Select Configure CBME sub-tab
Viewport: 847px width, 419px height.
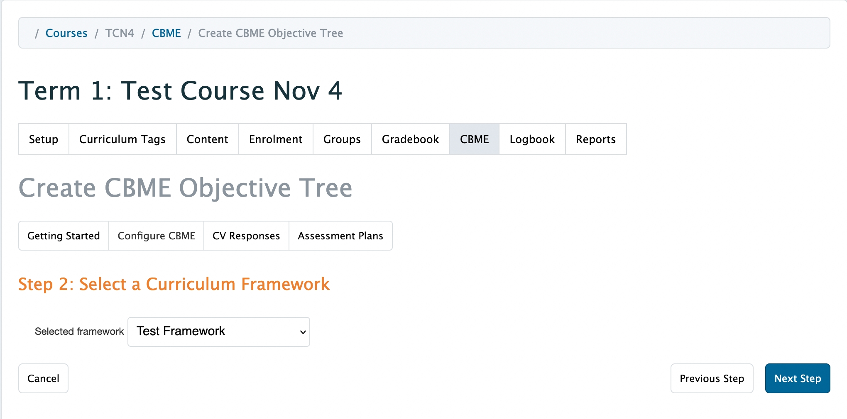coord(156,236)
